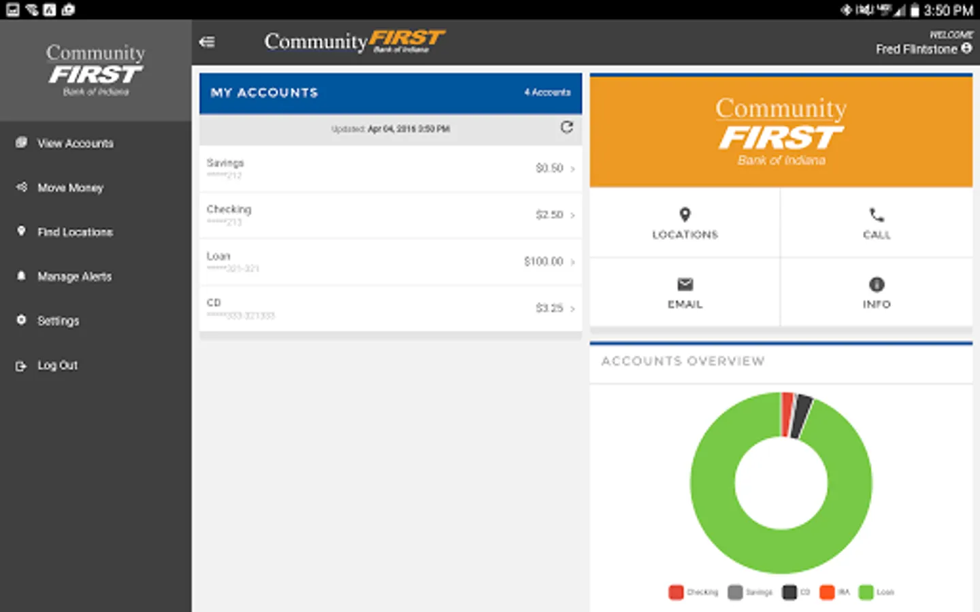
Task: Tap the EMAIL button label
Action: click(x=685, y=305)
